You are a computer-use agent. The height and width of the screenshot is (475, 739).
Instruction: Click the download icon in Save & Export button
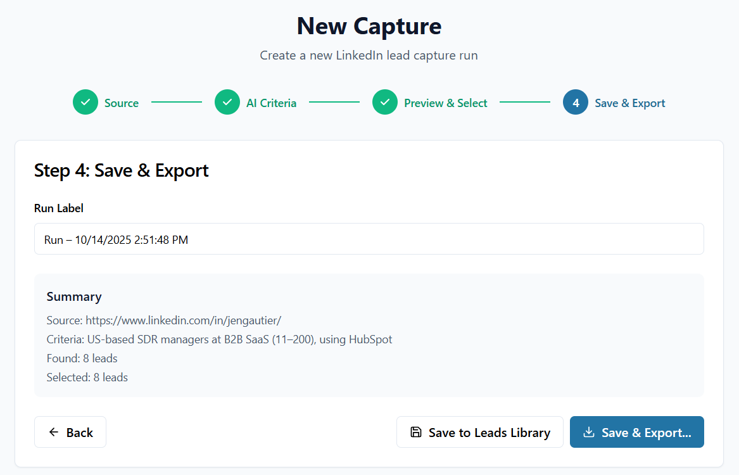click(589, 433)
